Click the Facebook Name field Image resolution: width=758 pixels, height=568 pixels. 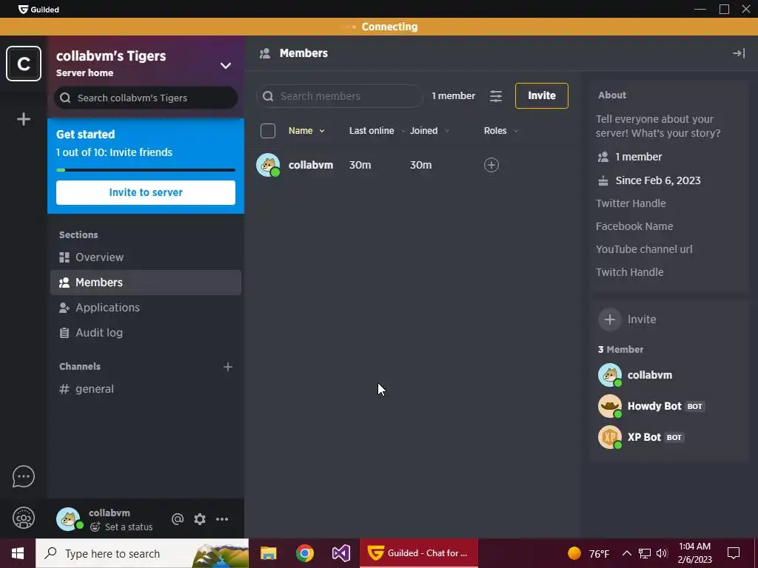(634, 226)
